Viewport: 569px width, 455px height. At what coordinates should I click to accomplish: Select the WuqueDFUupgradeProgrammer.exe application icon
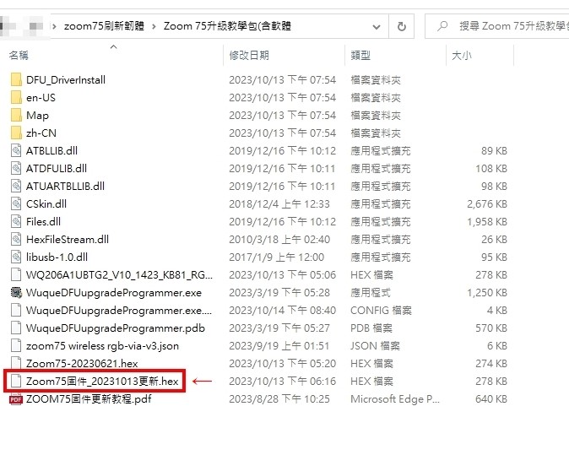pos(15,293)
